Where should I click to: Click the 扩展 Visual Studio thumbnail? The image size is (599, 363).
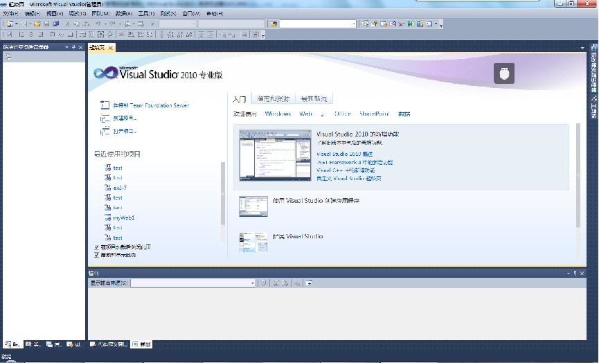pyautogui.click(x=253, y=242)
